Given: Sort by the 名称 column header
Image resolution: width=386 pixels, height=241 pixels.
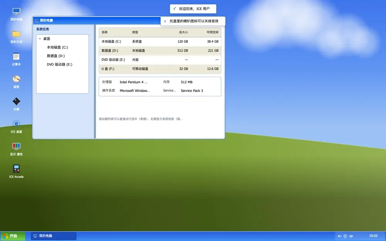Looking at the screenshot, I should tap(105, 32).
